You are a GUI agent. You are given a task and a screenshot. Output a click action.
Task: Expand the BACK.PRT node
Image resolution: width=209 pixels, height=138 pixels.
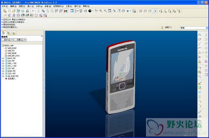[x=3, y=58]
